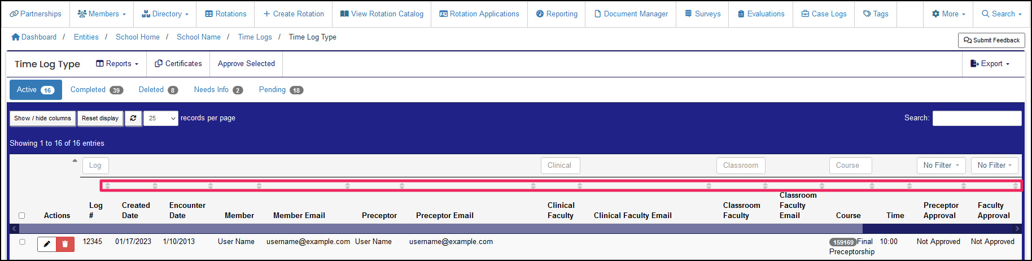Open Document Manager

(631, 14)
